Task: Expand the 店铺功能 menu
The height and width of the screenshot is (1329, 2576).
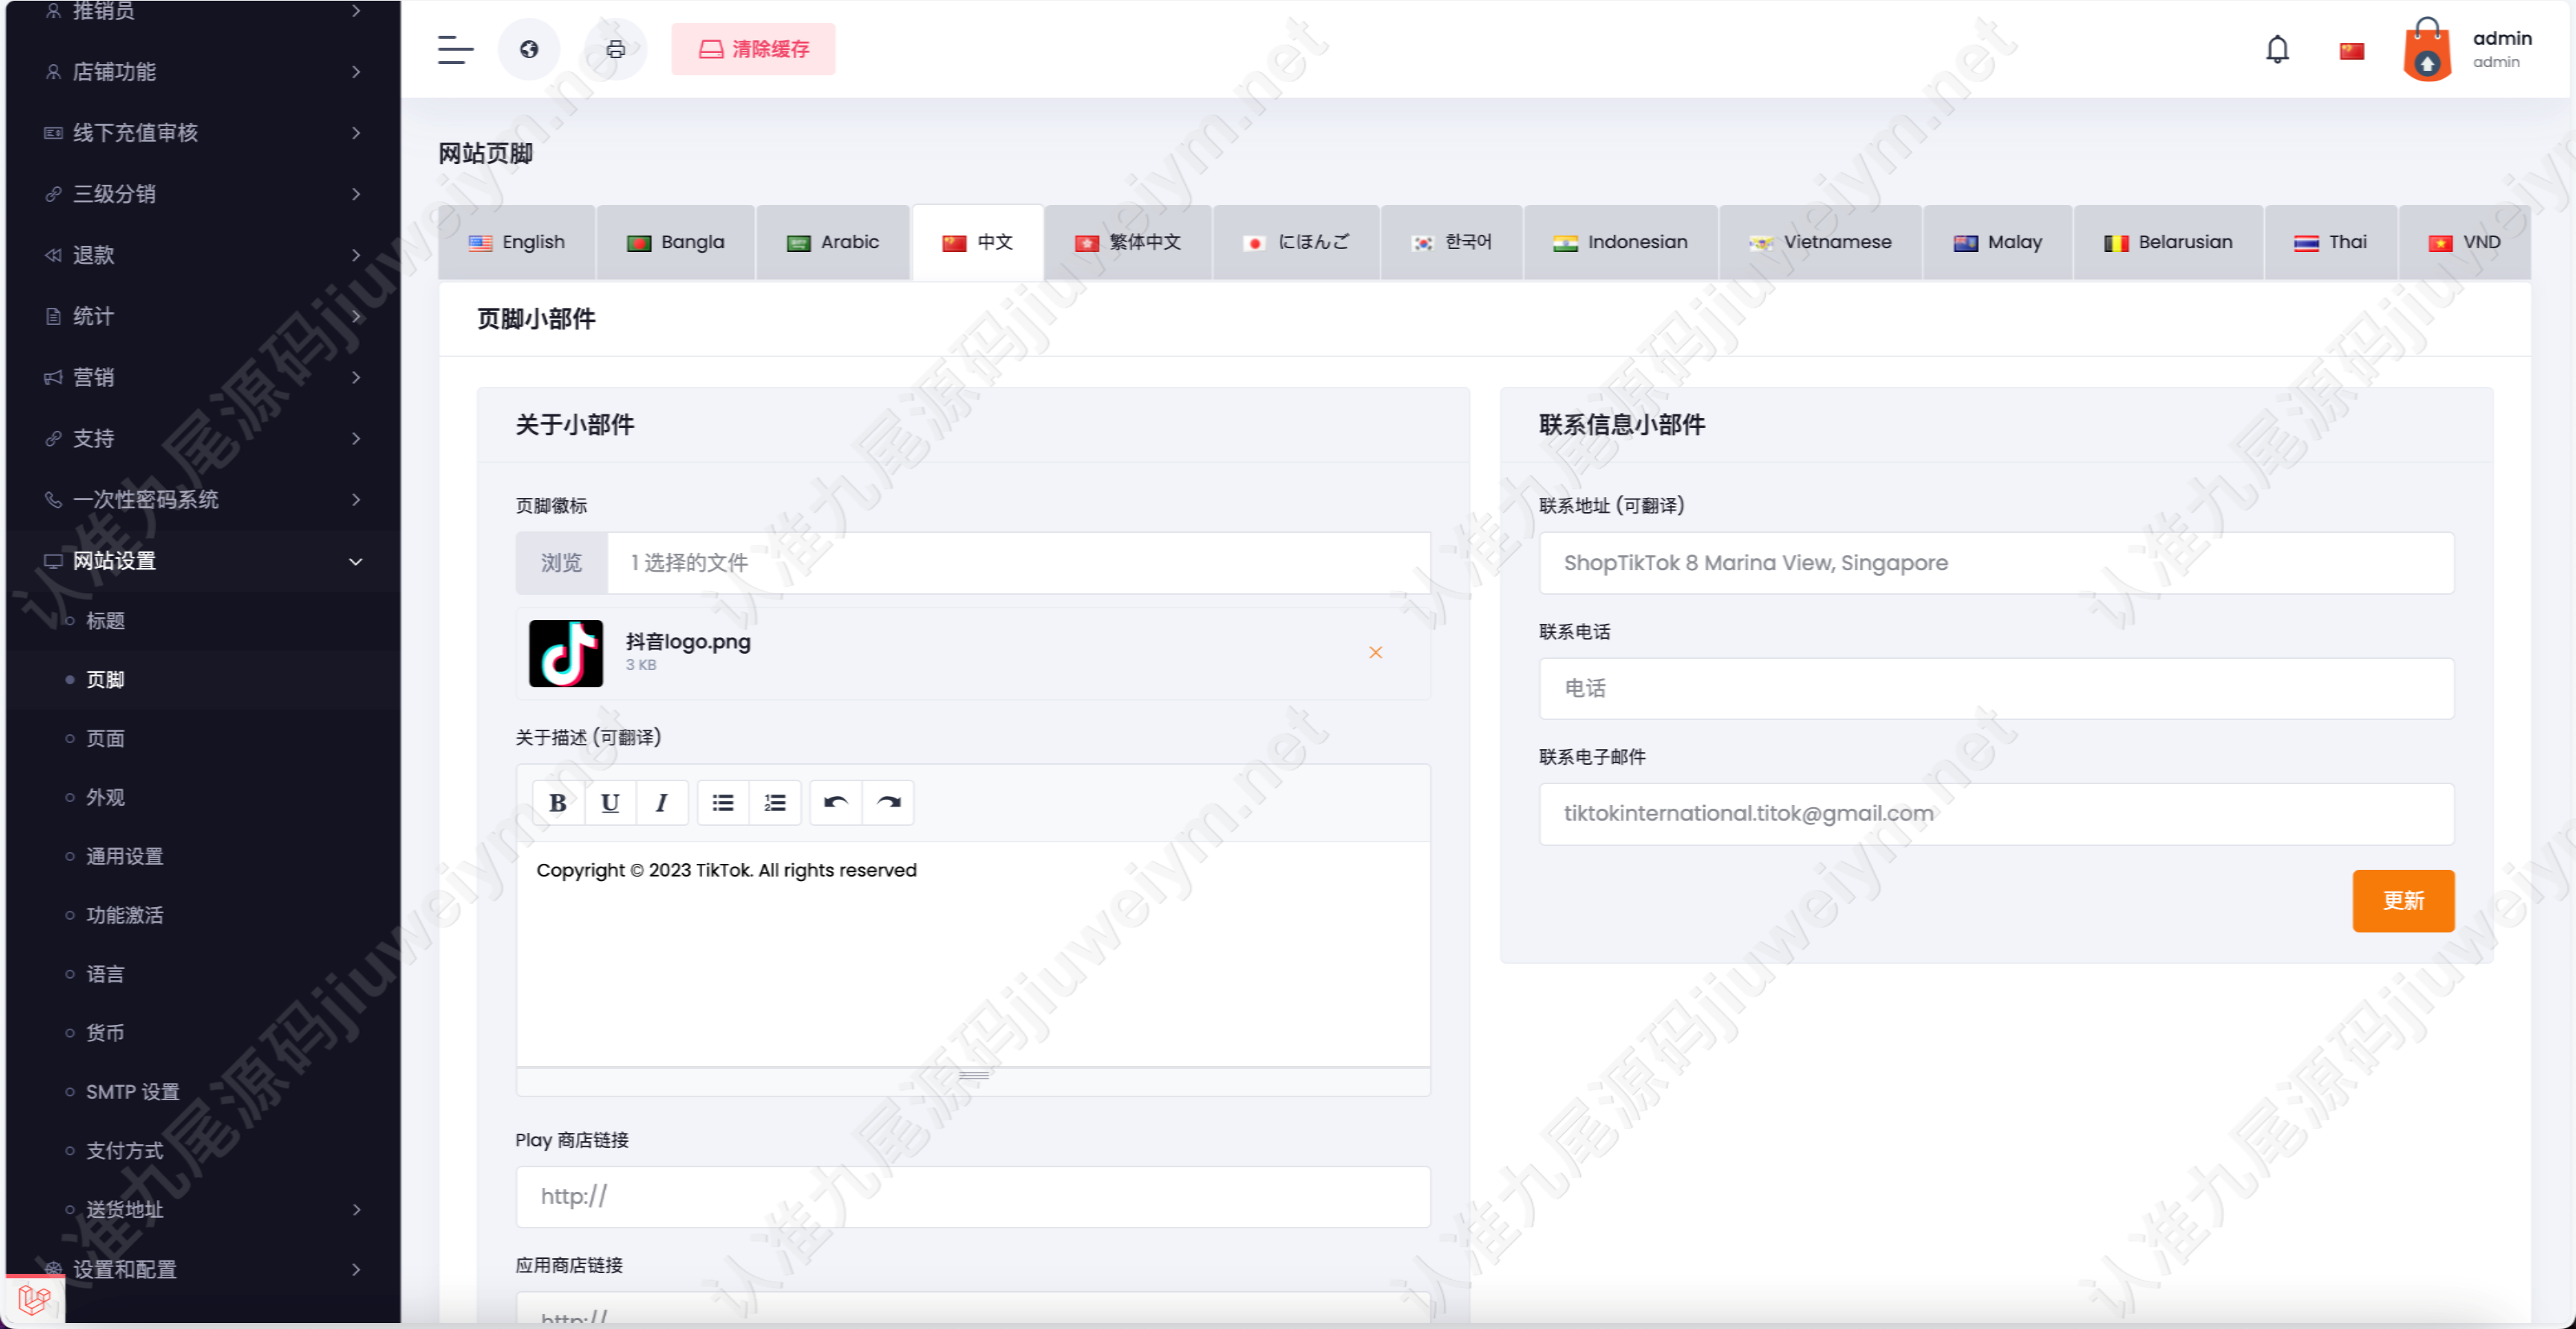Action: [203, 72]
